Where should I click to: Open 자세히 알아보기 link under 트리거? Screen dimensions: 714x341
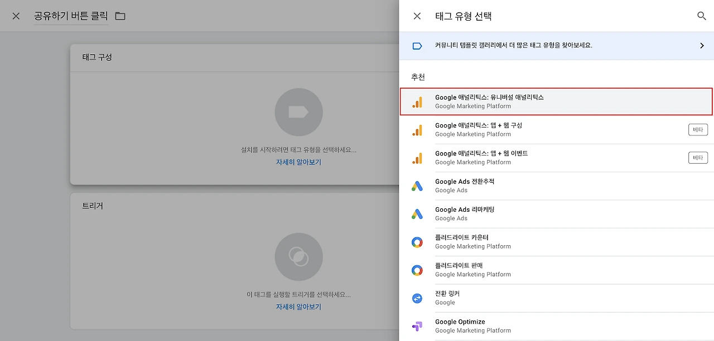pos(298,307)
